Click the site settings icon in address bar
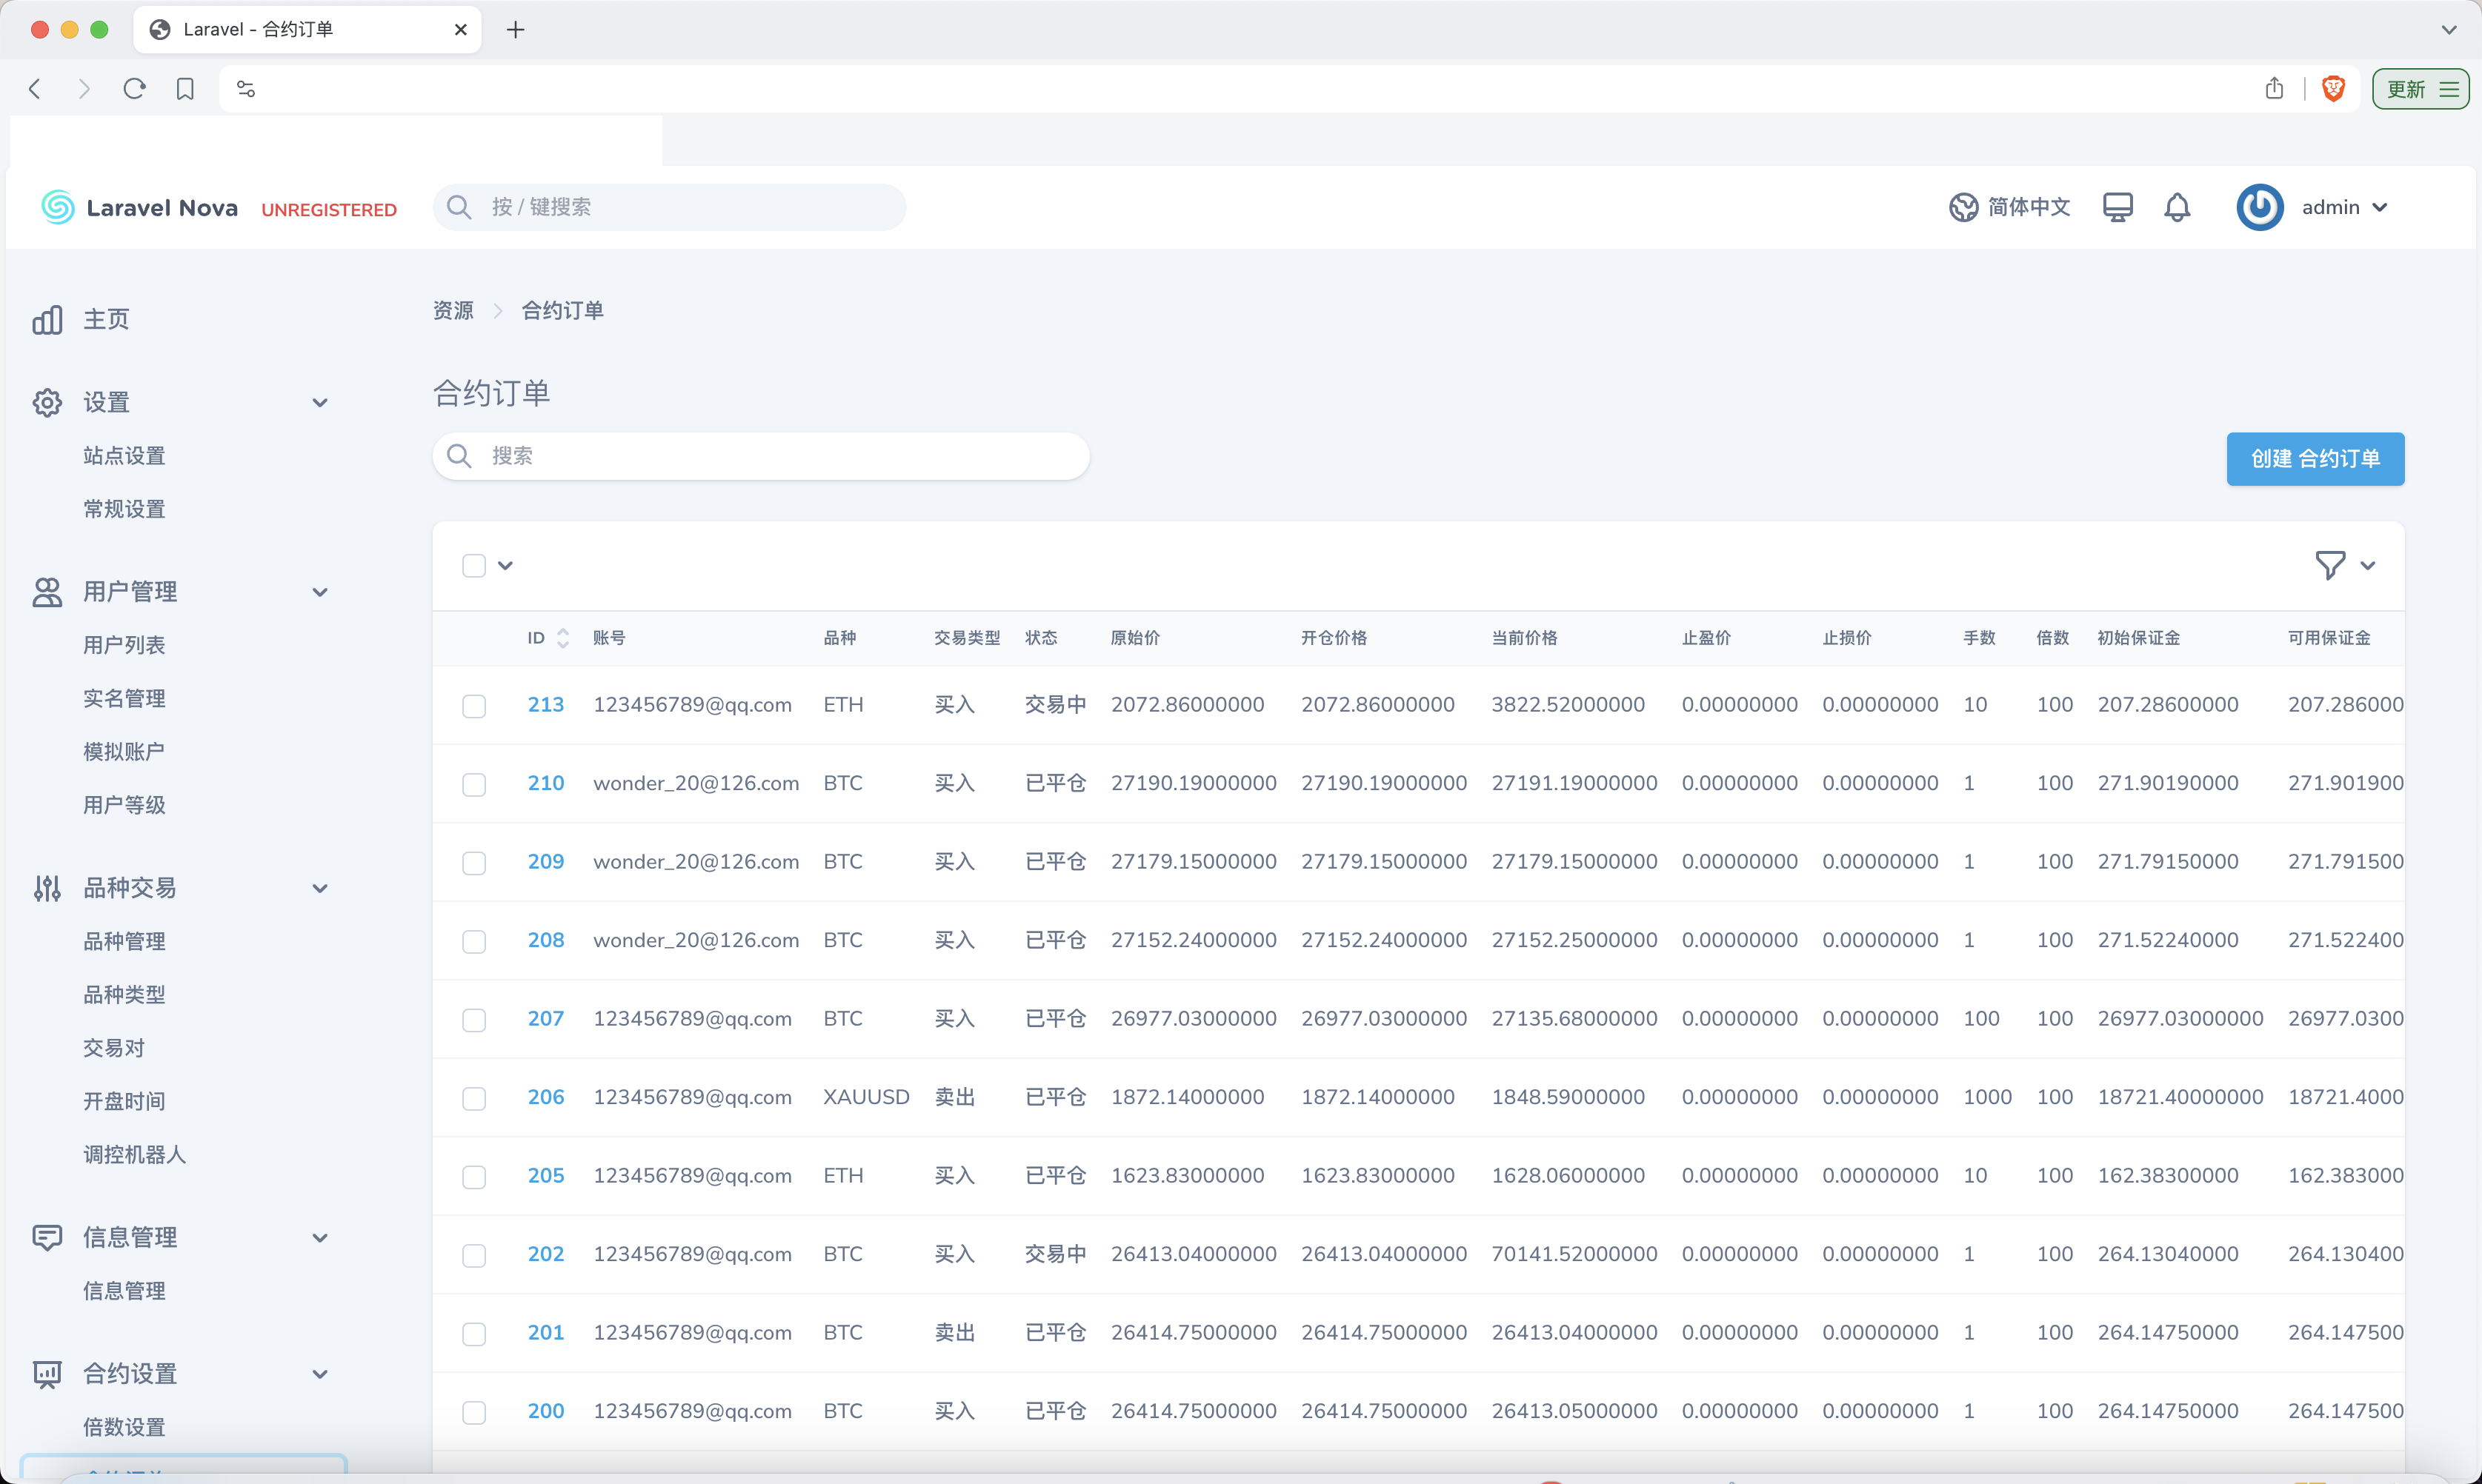2482x1484 pixels. point(246,89)
